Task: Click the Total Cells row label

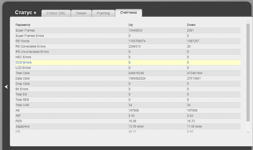Action: [x=22, y=73]
